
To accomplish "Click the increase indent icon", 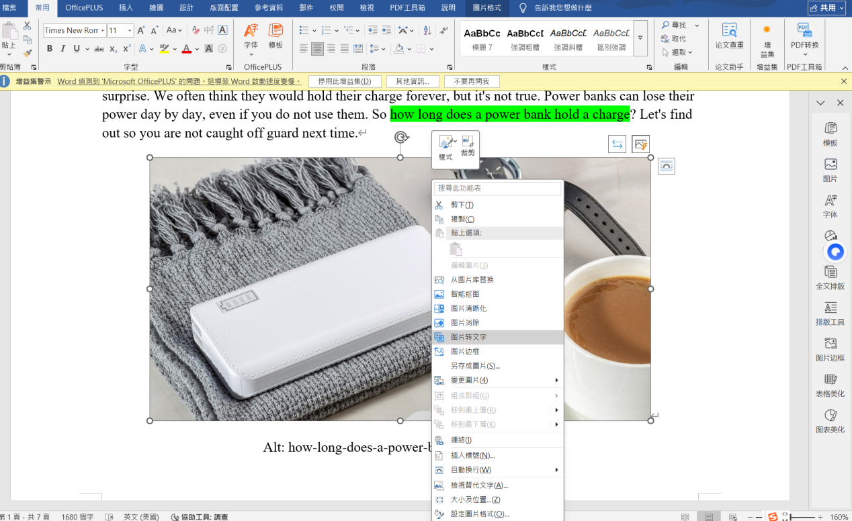I will 386,30.
